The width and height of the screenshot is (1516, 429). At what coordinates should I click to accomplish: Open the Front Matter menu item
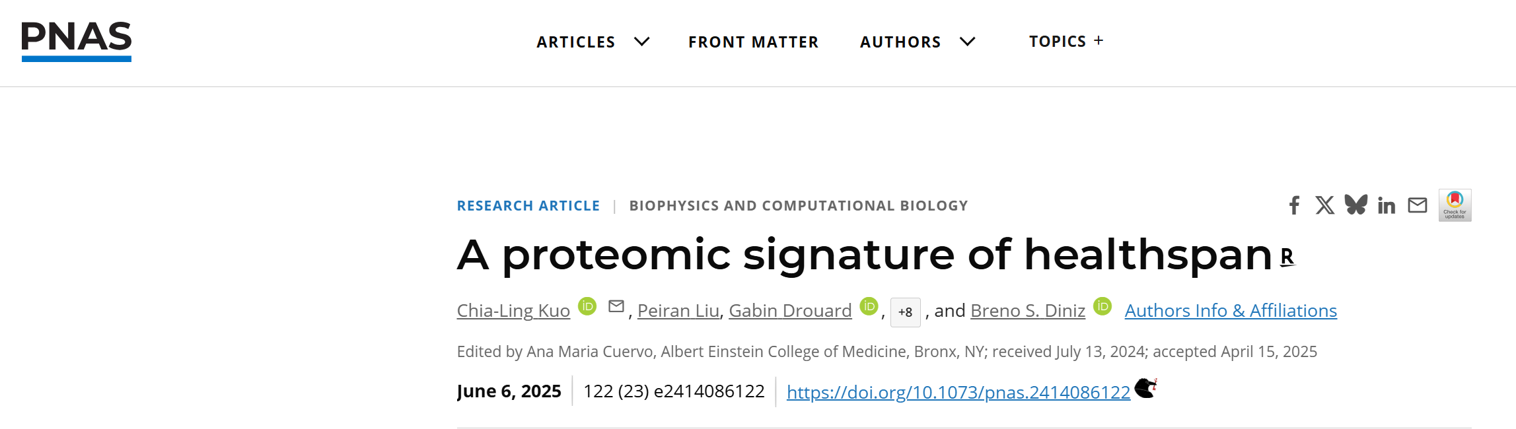point(754,42)
